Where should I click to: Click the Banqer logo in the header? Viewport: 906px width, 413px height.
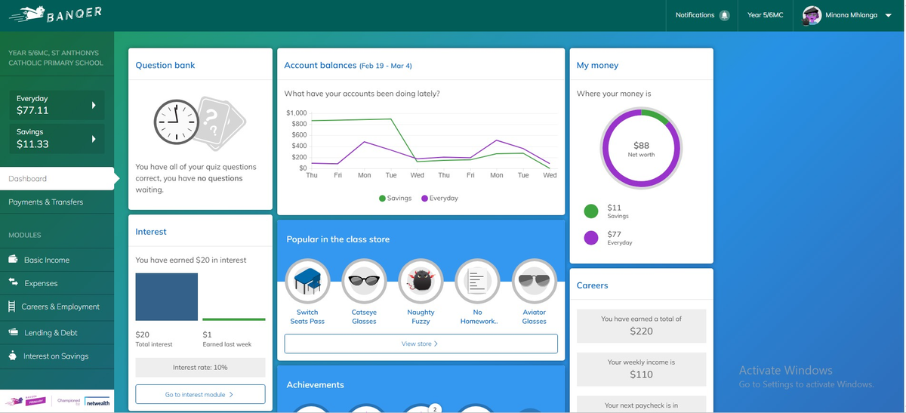click(55, 15)
